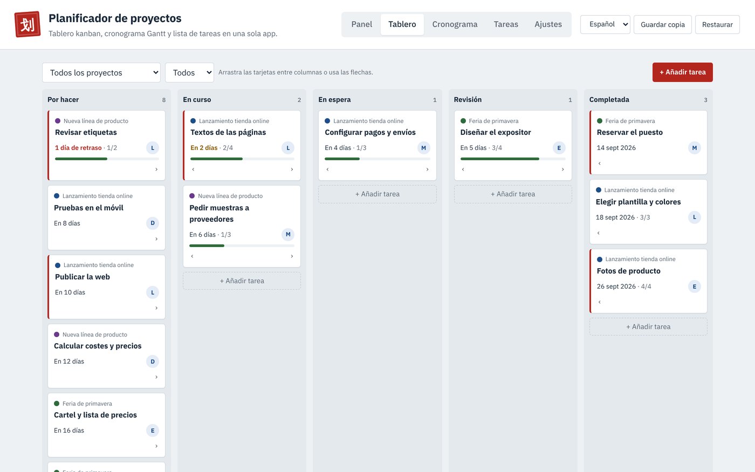Image resolution: width=755 pixels, height=472 pixels.
Task: Click the Por hacer column header
Action: (63, 100)
